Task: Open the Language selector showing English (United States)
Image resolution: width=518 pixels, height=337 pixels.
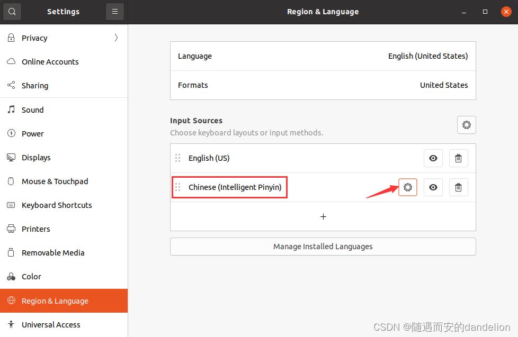Action: point(323,56)
